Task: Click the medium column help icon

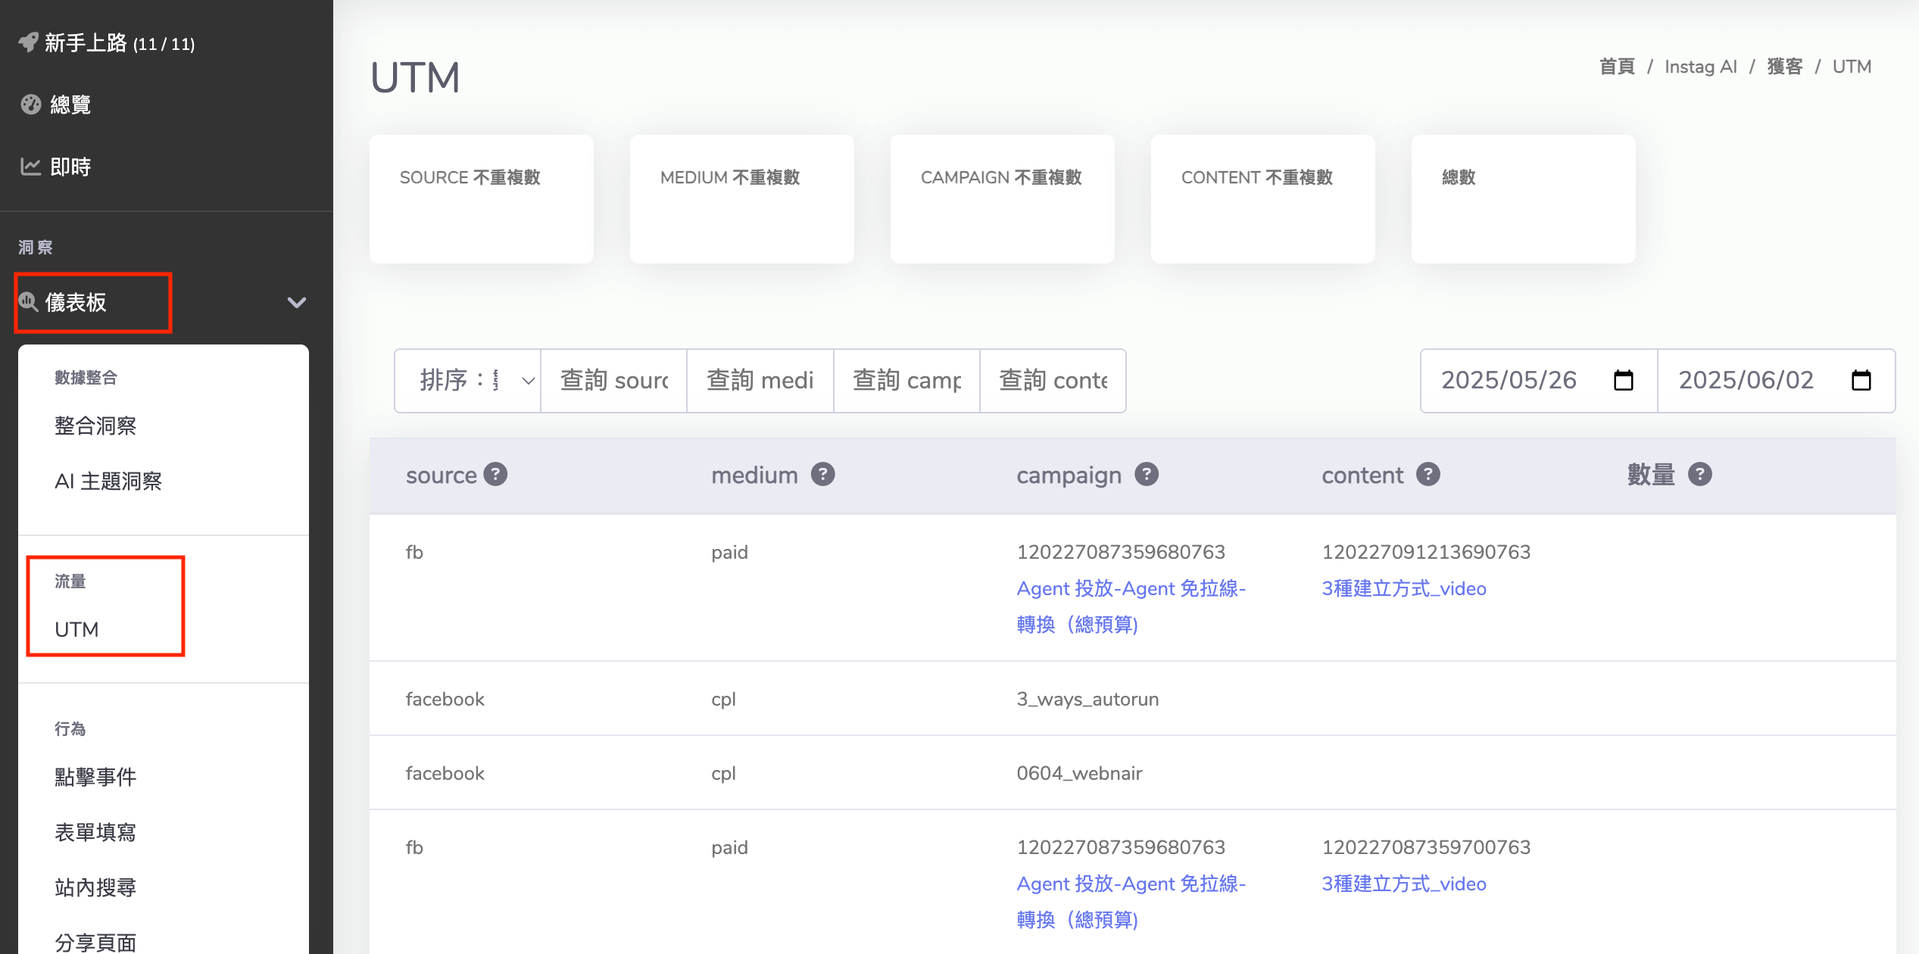Action: 822,475
